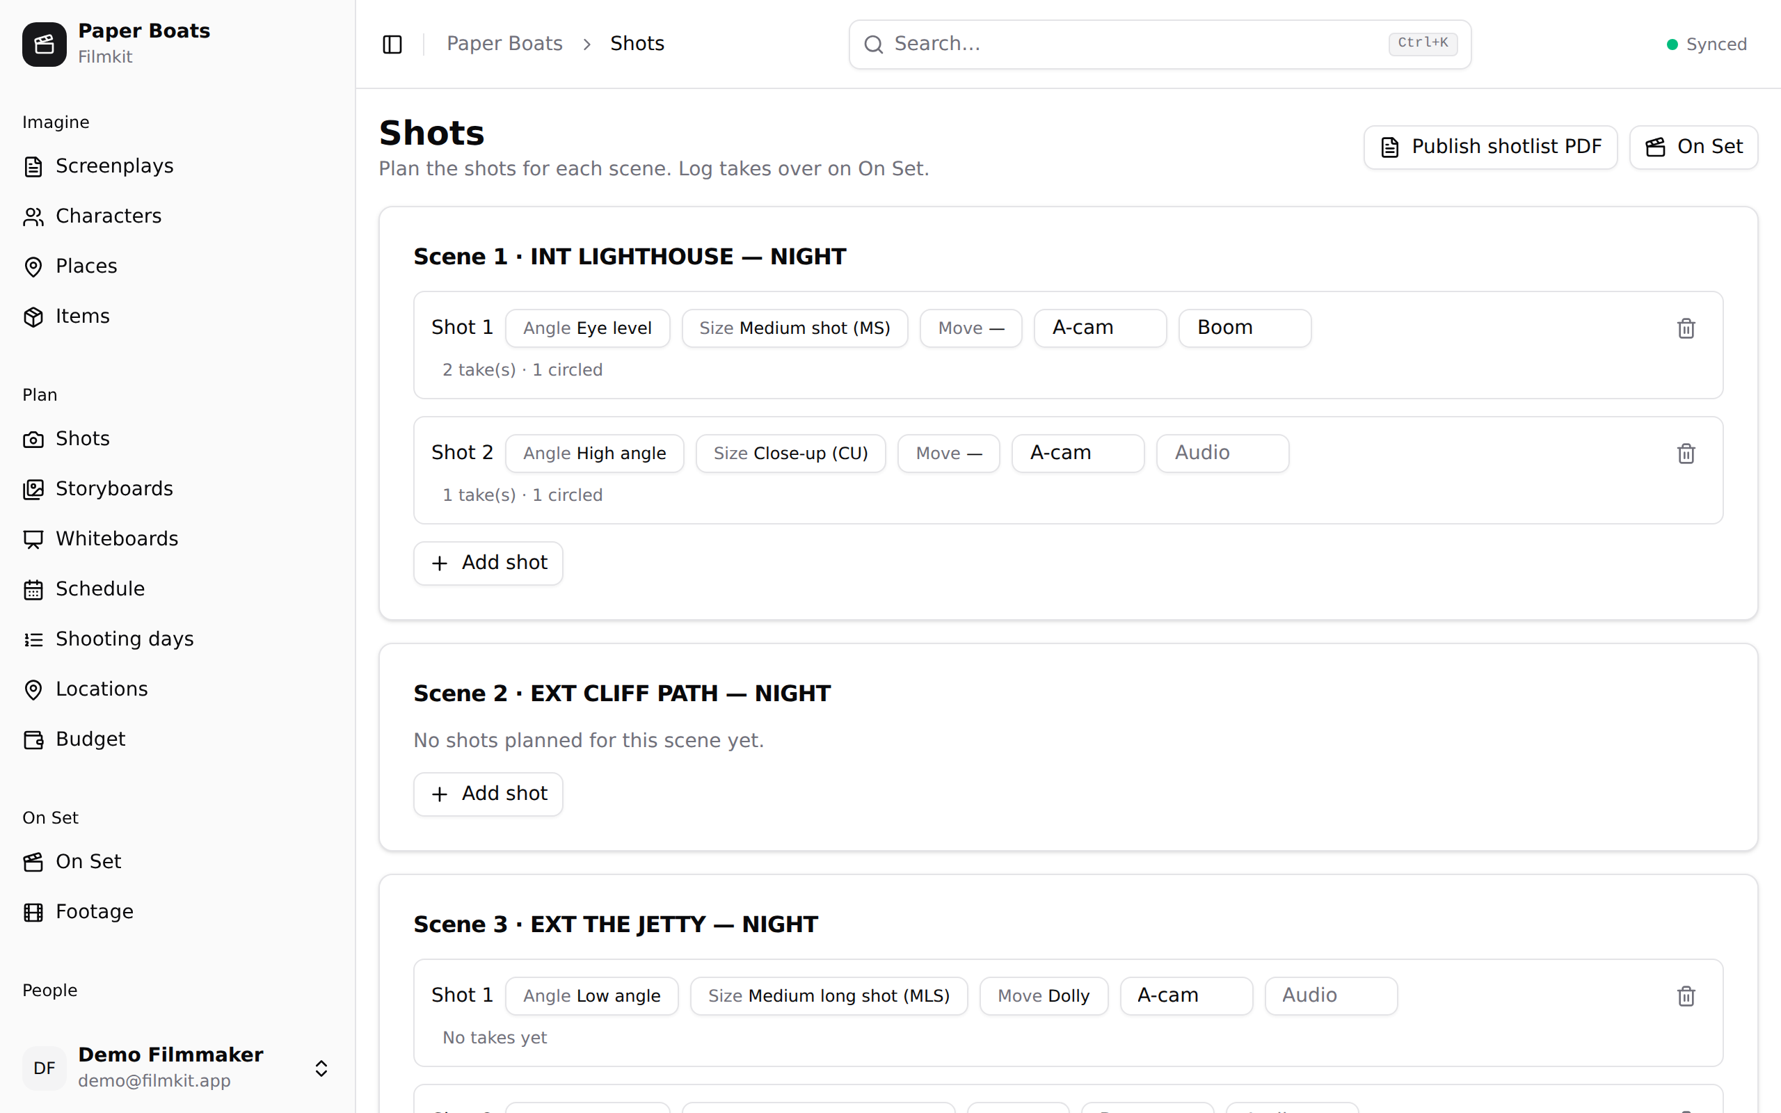Edit A-cam field of Scene 3 Shot 1

click(1186, 996)
